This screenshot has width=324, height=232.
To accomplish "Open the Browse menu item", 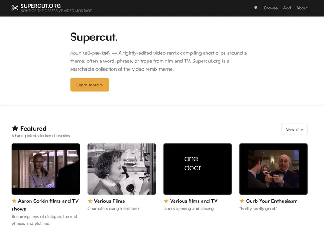I will coord(271,8).
